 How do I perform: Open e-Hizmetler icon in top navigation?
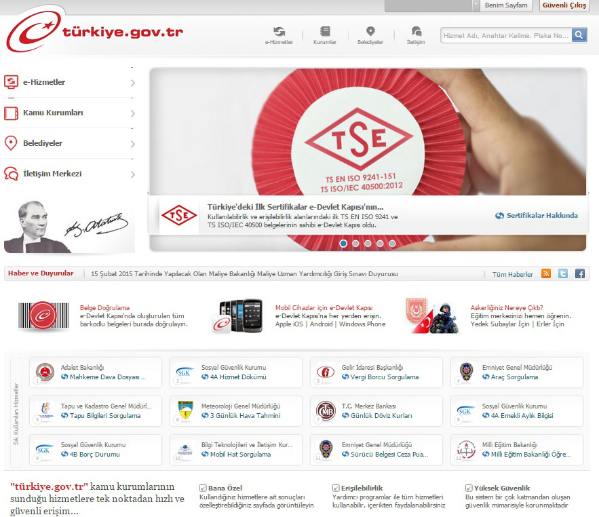[279, 31]
